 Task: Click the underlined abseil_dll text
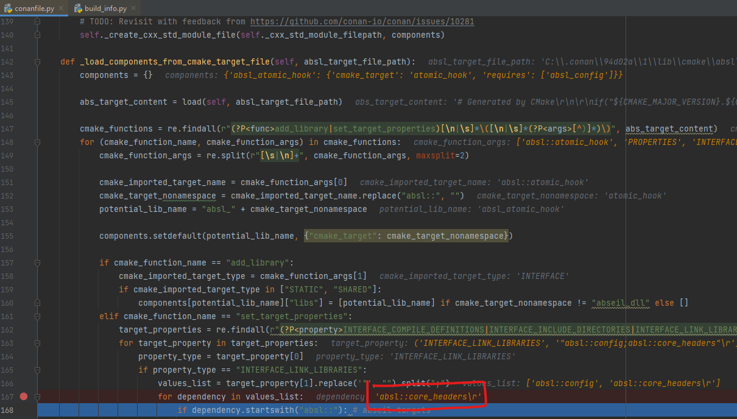click(x=619, y=303)
